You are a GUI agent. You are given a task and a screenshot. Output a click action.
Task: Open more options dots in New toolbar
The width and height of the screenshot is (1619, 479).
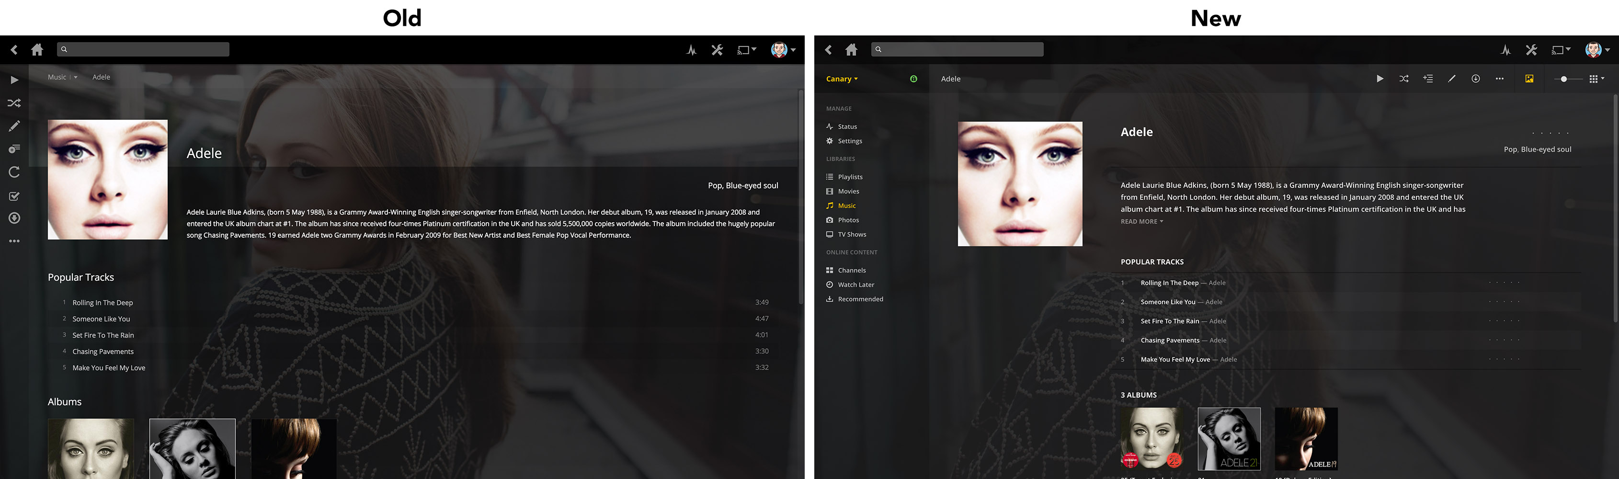(1500, 79)
